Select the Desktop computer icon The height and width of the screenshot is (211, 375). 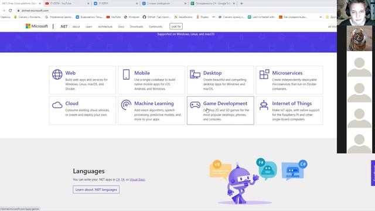(195, 74)
